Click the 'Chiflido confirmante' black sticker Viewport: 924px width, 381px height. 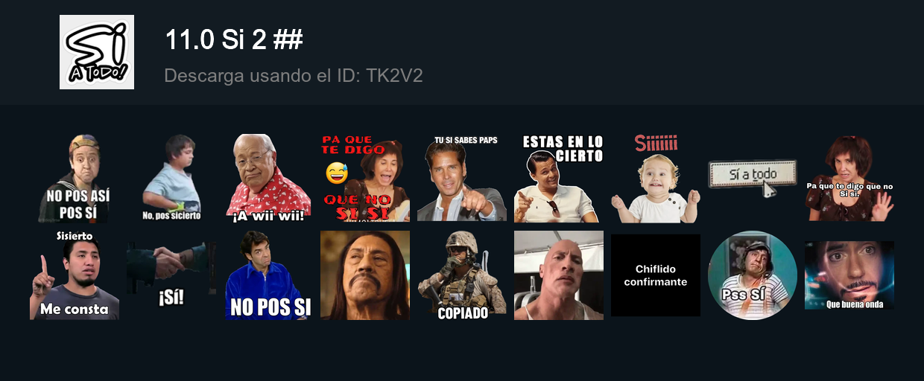656,275
